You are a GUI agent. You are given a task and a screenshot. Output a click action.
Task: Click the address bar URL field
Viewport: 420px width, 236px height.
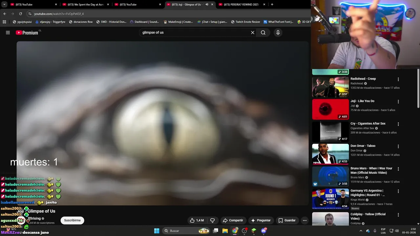coord(164,14)
